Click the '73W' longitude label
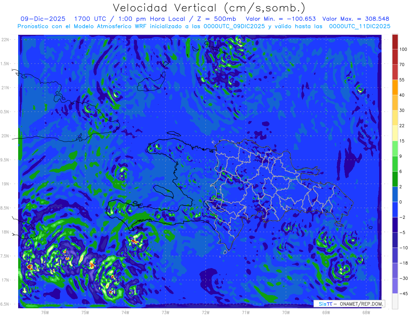Screen dimensions: 411x317 coord(165,312)
